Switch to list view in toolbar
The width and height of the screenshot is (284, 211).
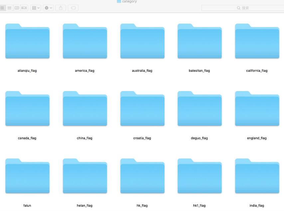pos(9,8)
